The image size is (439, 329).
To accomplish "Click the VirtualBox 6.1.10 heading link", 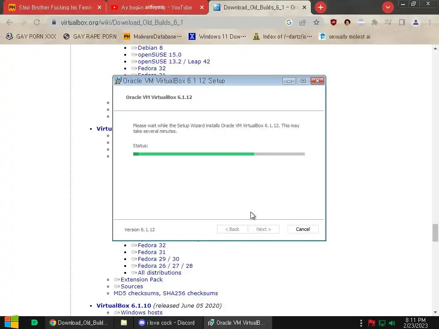I will coord(123,305).
